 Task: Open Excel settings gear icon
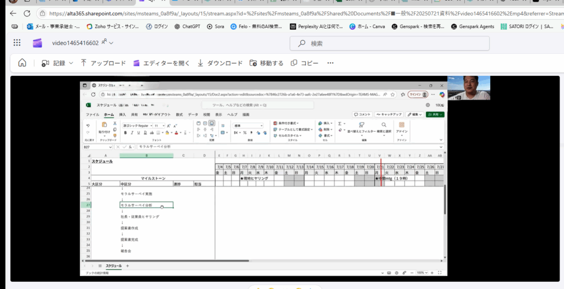click(x=427, y=105)
